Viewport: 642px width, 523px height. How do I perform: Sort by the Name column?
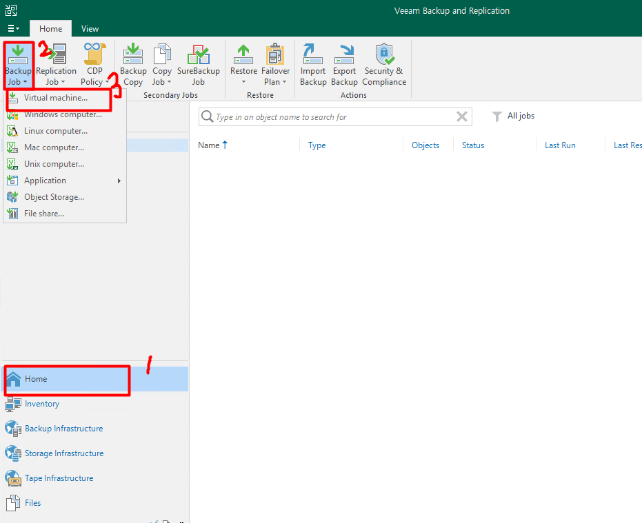pyautogui.click(x=212, y=145)
